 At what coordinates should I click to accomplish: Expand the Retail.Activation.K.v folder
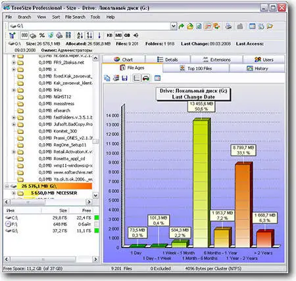[14, 152]
